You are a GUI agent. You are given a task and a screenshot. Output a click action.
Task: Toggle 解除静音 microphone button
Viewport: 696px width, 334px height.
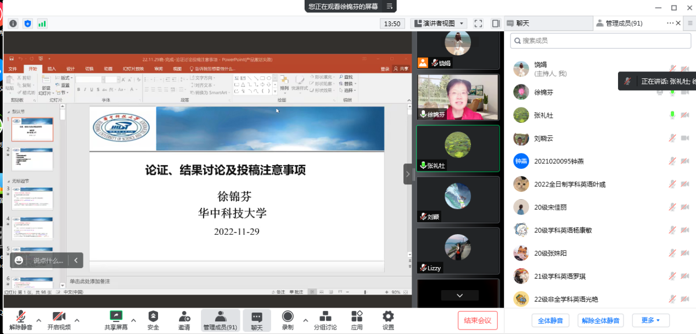click(x=21, y=316)
